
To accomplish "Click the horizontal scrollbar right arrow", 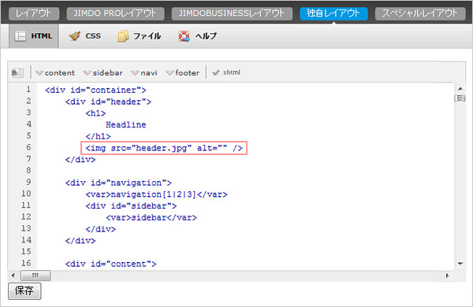I will pyautogui.click(x=447, y=276).
